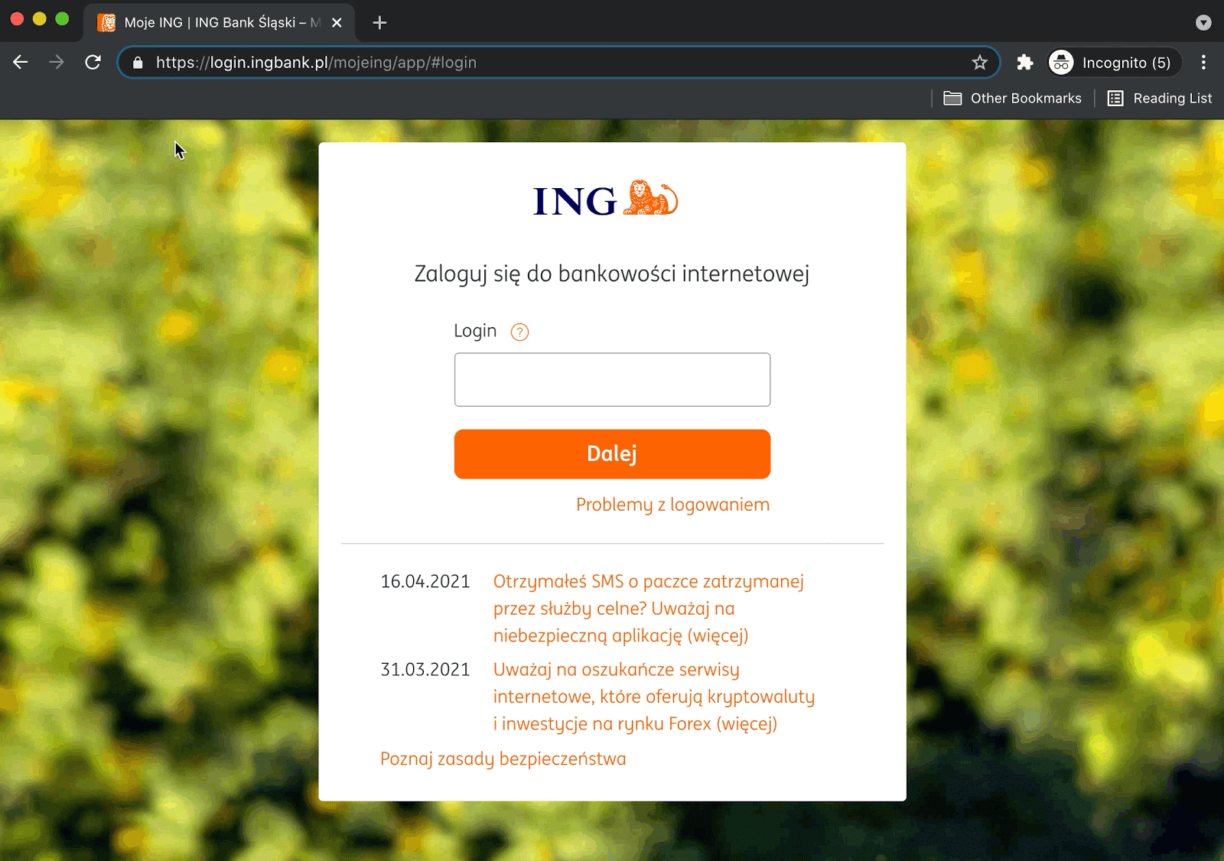This screenshot has width=1224, height=861.
Task: Open the Login help question mark icon
Action: click(519, 331)
